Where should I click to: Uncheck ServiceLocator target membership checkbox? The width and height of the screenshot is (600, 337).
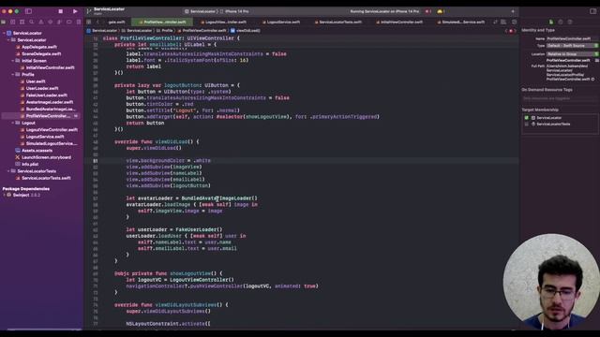coord(527,118)
